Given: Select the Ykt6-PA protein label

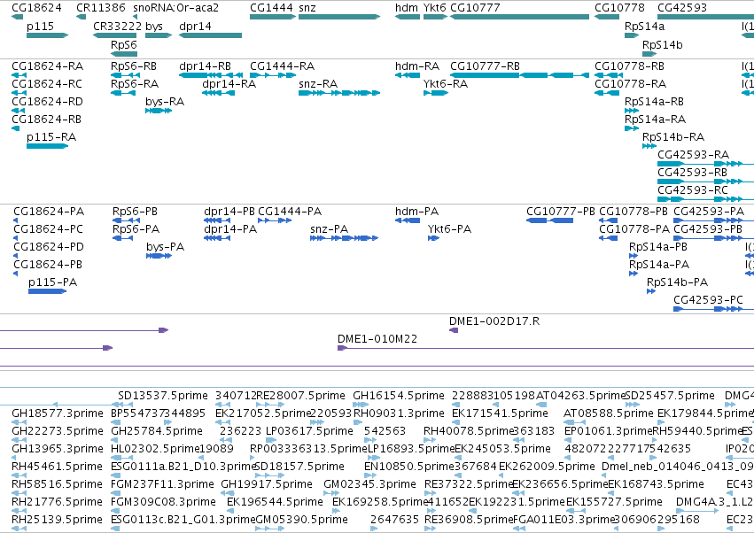Looking at the screenshot, I should click(x=449, y=229).
